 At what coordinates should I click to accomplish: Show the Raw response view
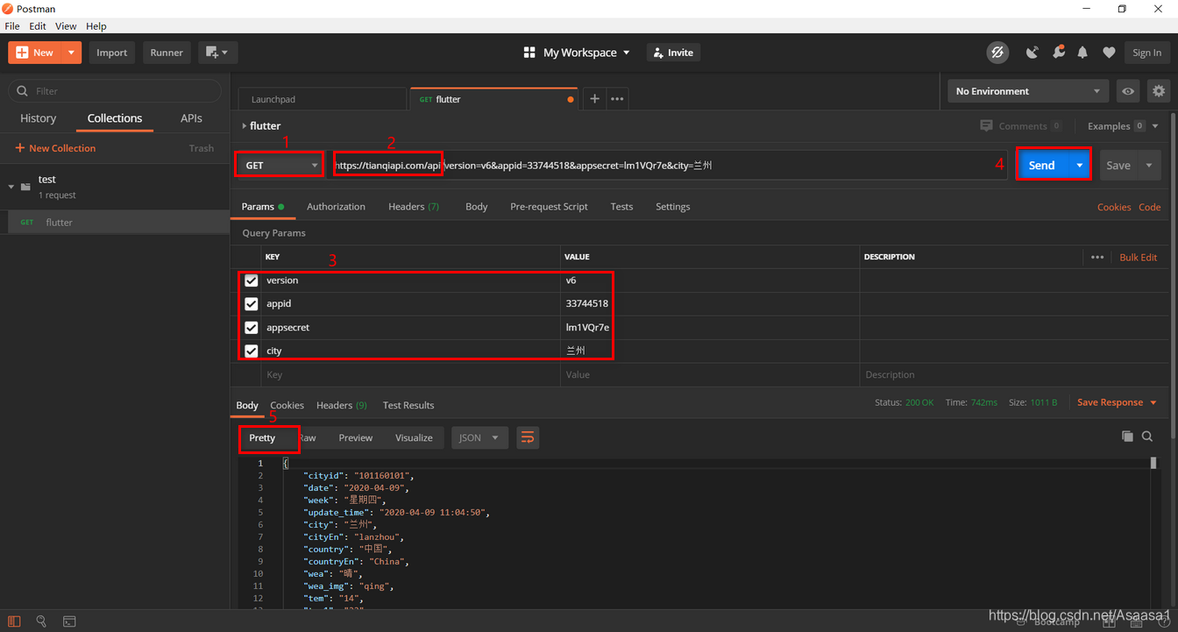coord(309,438)
